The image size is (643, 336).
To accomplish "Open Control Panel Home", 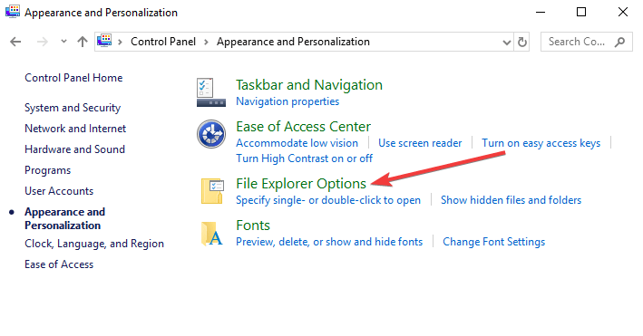I will point(73,78).
